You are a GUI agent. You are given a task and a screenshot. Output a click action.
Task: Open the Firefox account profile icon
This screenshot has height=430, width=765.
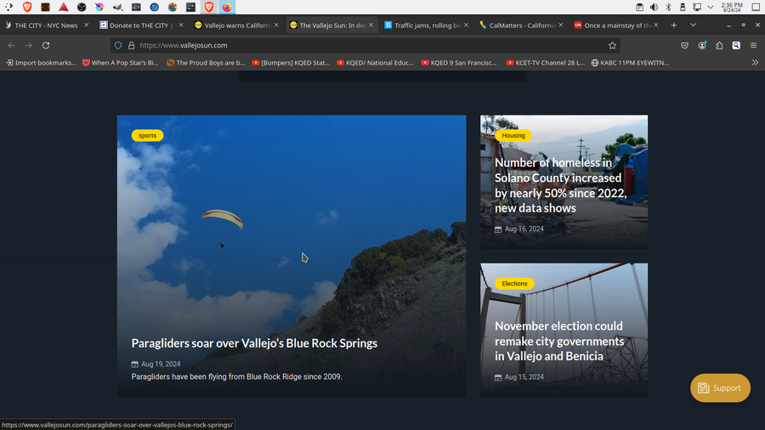coord(702,45)
